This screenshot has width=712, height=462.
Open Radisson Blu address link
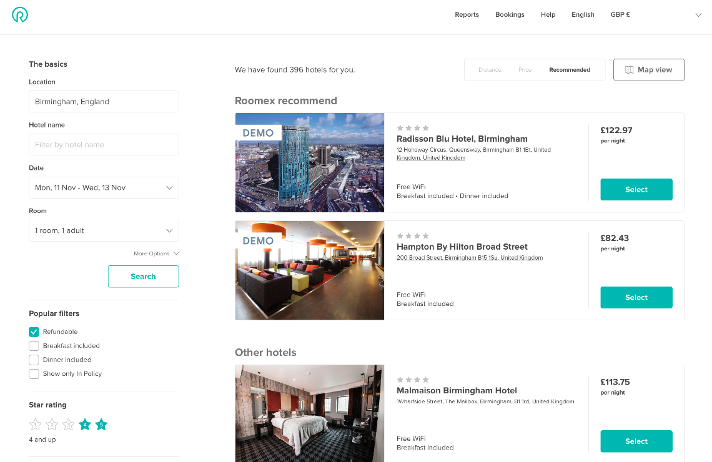click(473, 154)
